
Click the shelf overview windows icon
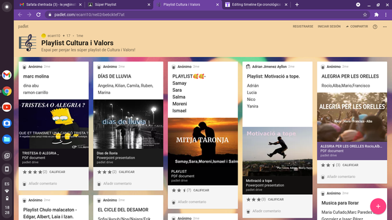tap(7, 156)
